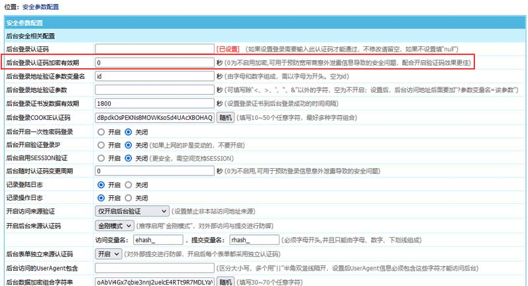The height and width of the screenshot is (286, 528).
Task: Disable 记录操作日志 by choosing 关闭
Action: click(129, 198)
